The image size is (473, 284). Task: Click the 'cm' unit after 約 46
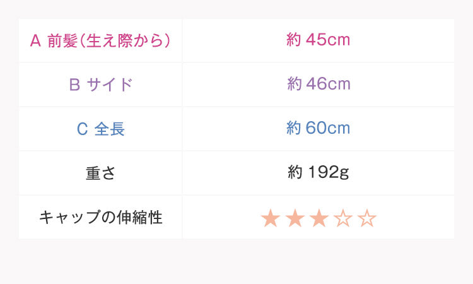click(340, 84)
